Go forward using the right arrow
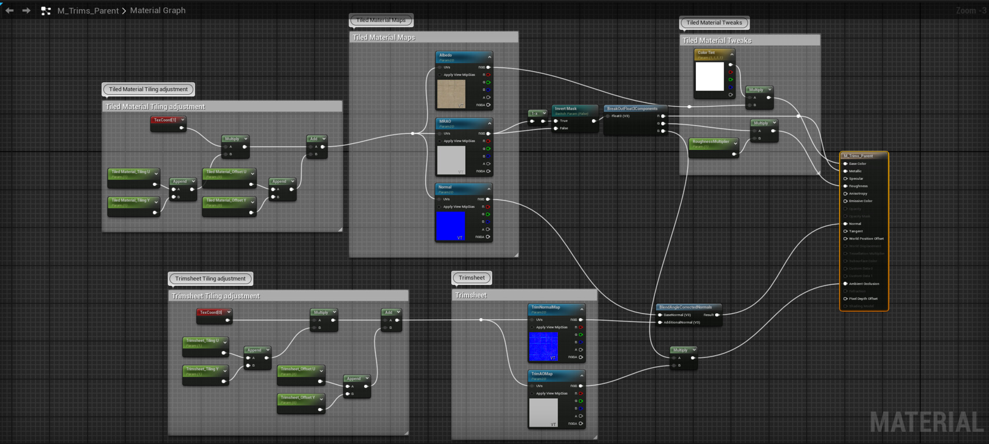Screen dimensions: 989x444 tap(26, 10)
